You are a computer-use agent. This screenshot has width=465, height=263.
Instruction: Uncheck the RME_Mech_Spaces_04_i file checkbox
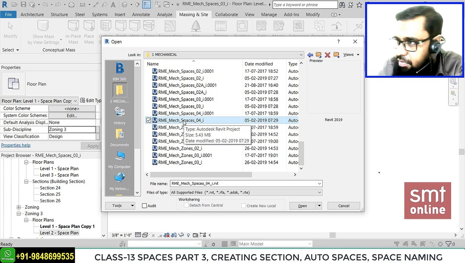coord(149,121)
